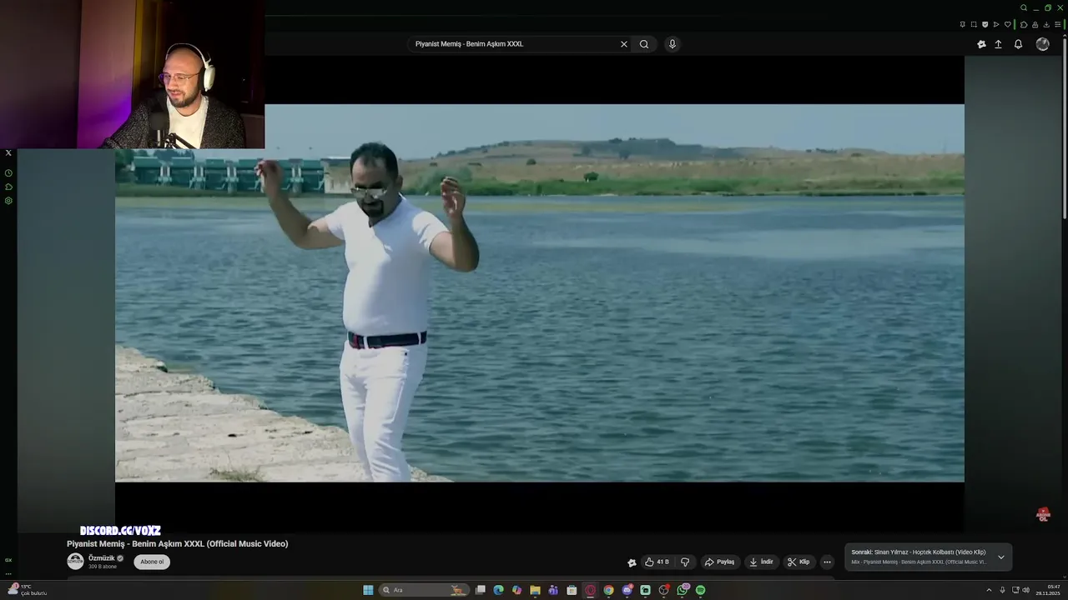The height and width of the screenshot is (600, 1068).
Task: Open the easy setup sliders icon
Action: pyautogui.click(x=1058, y=24)
